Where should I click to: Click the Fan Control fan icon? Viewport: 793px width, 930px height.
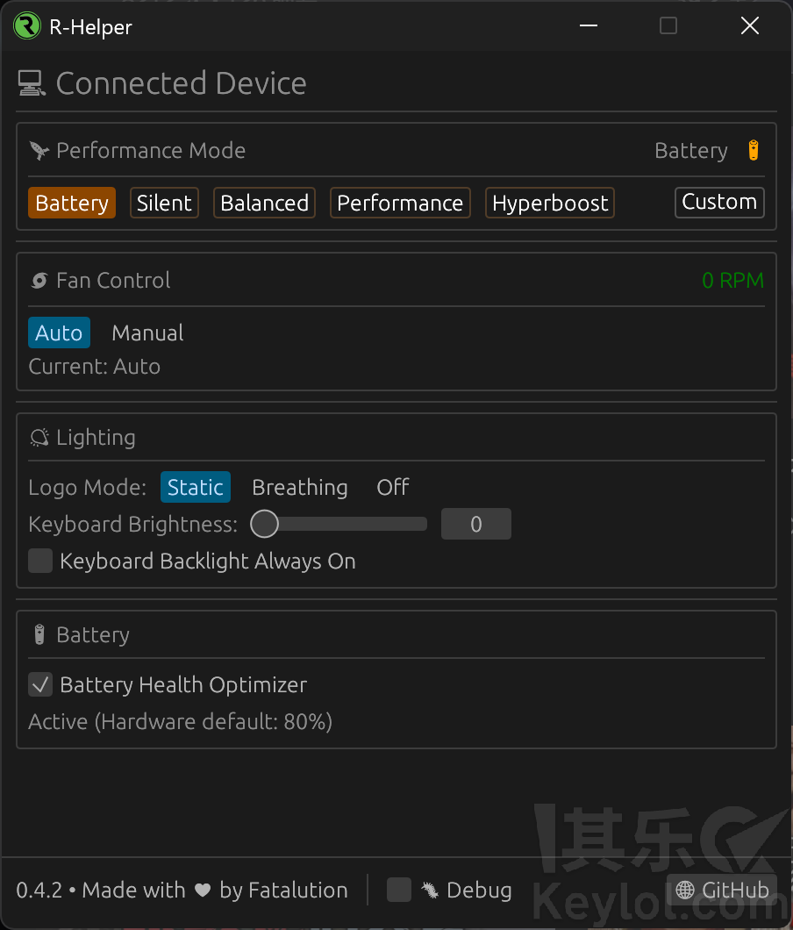coord(39,281)
